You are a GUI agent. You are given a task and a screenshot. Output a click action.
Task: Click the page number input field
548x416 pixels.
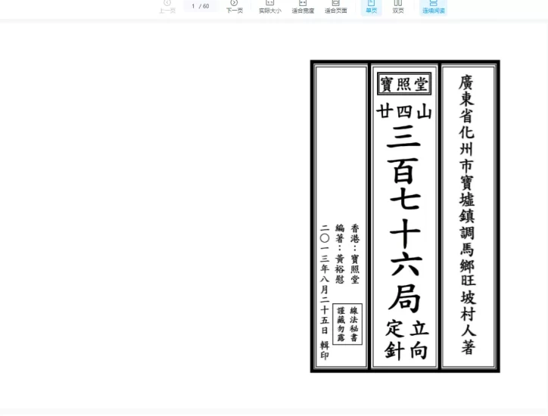(x=193, y=6)
